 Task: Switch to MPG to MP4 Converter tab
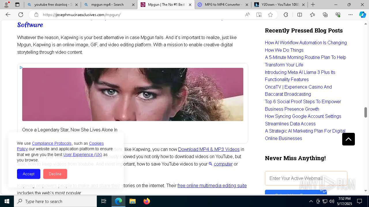pyautogui.click(x=222, y=5)
